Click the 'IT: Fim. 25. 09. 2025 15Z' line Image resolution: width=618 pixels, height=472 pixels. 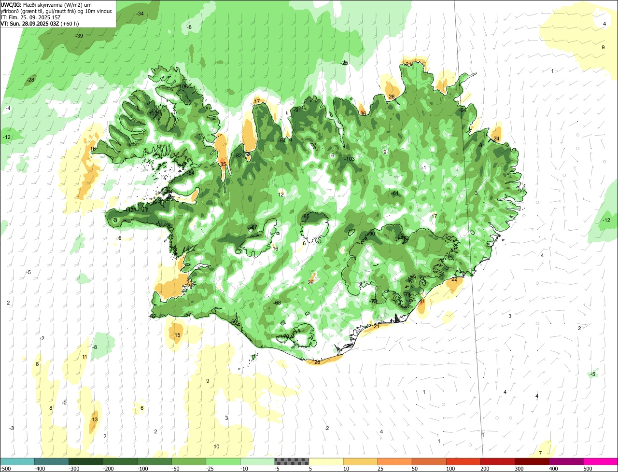[x=30, y=17]
